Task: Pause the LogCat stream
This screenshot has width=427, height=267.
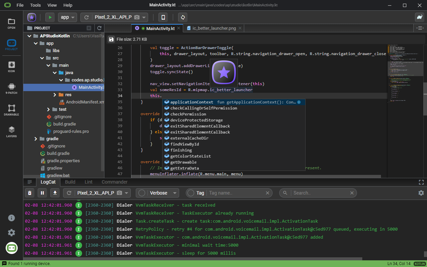Action: 42,193
